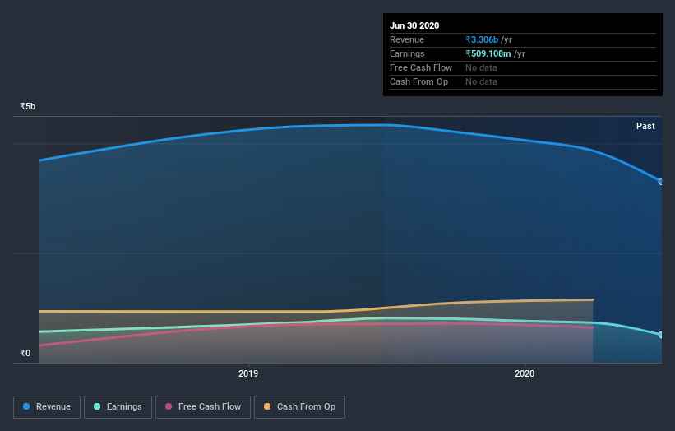Click the Earnings row label in tooltip

coord(407,53)
